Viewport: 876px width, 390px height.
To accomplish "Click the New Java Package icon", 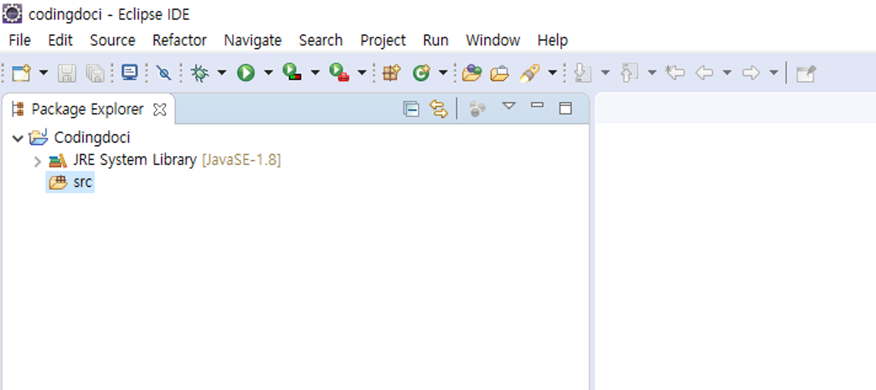I will click(391, 73).
